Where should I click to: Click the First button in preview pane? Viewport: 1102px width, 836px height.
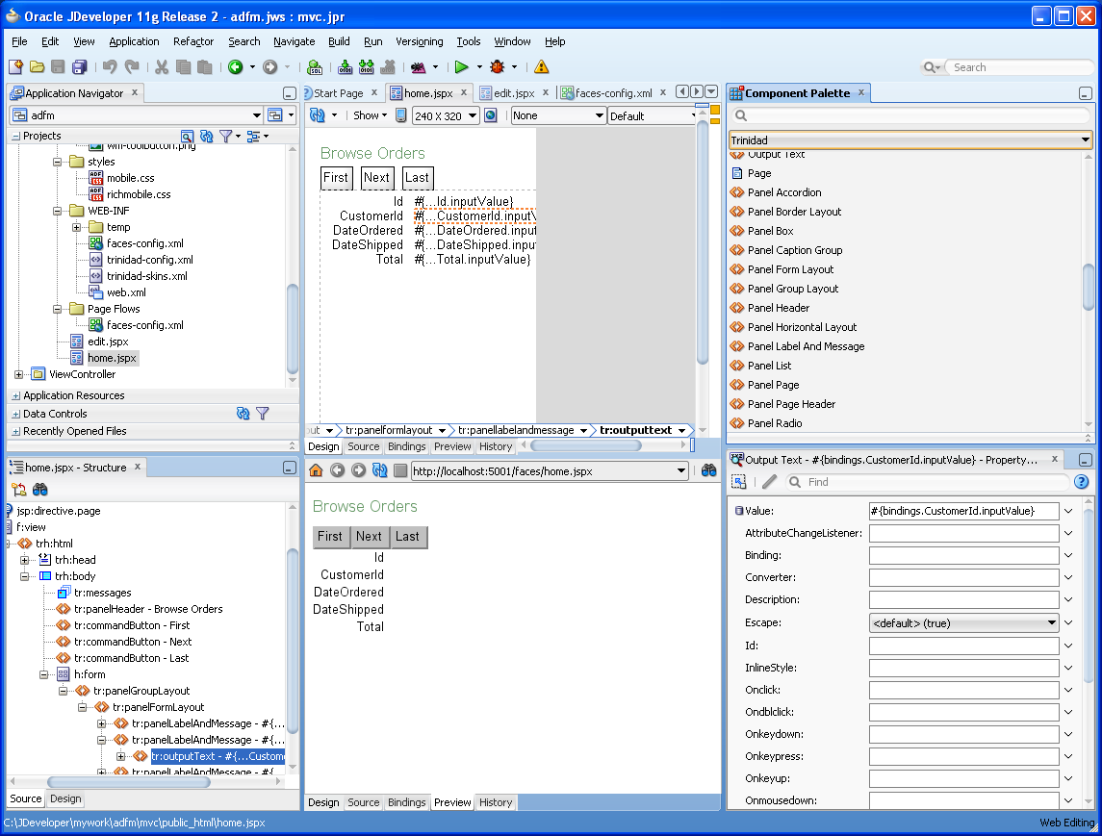pyautogui.click(x=329, y=537)
